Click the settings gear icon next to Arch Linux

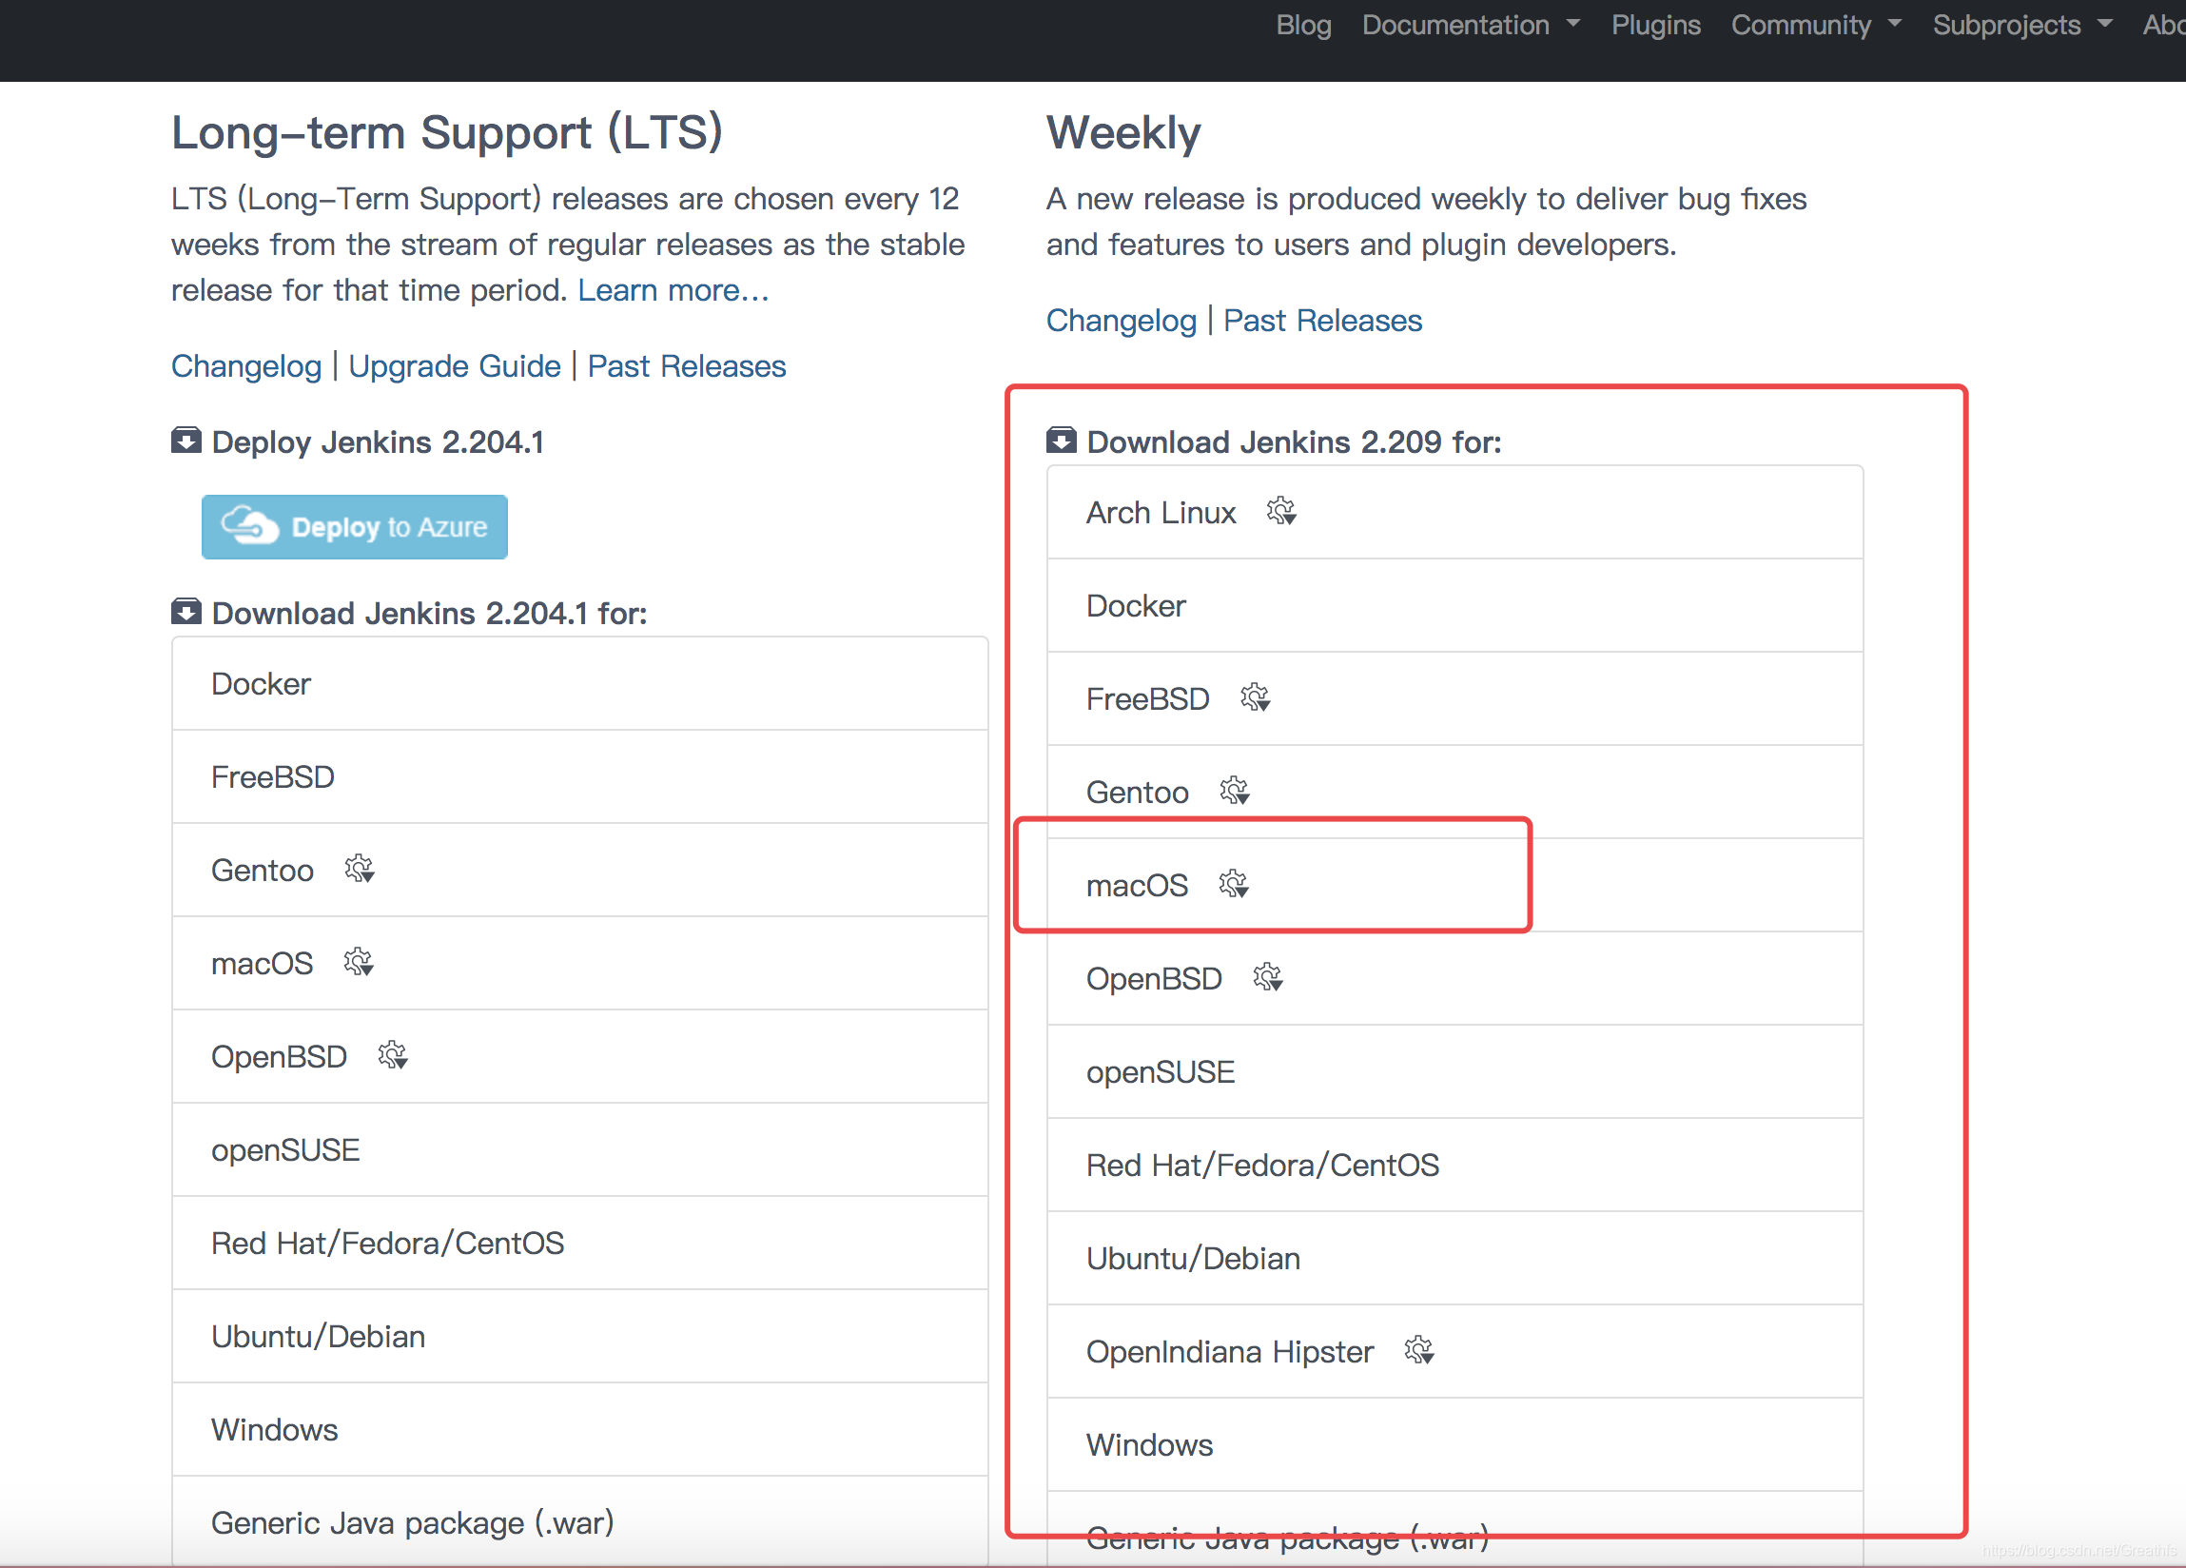pos(1282,514)
